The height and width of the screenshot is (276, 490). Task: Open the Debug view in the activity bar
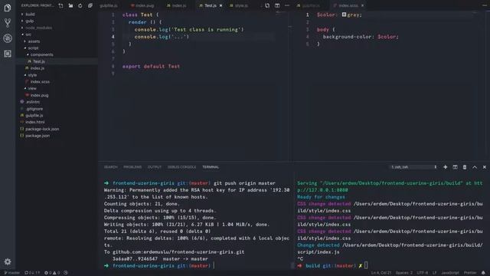coord(8,38)
